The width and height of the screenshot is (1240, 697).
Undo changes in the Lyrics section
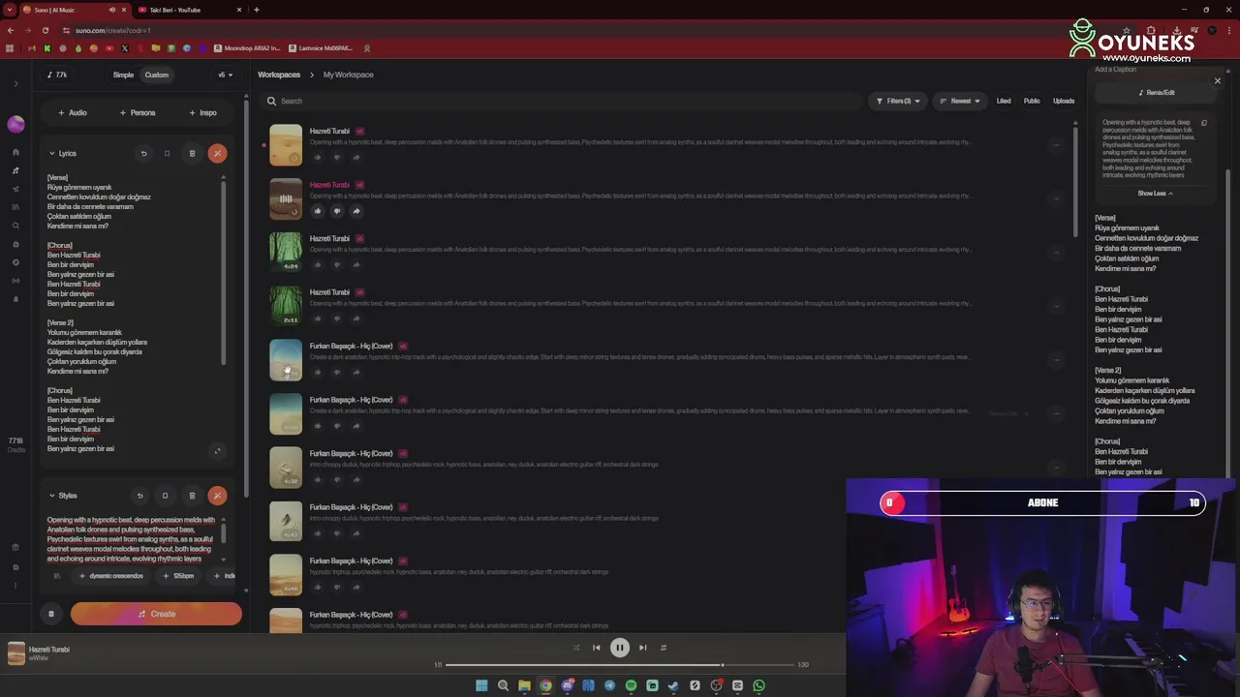(143, 153)
